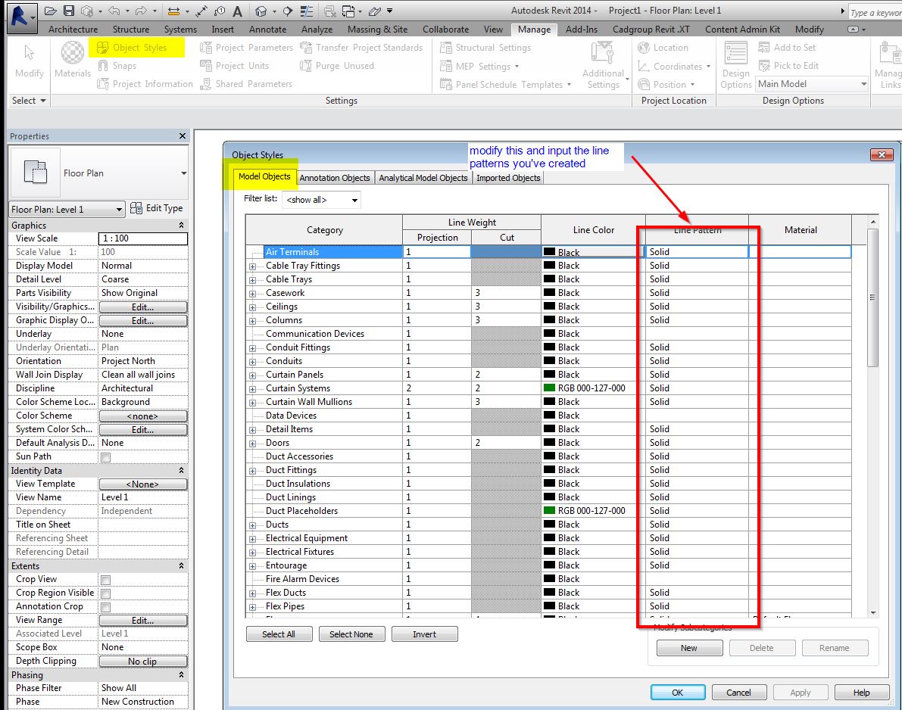The image size is (902, 710).
Task: Click the Curtain Systems green color swatch
Action: click(549, 388)
